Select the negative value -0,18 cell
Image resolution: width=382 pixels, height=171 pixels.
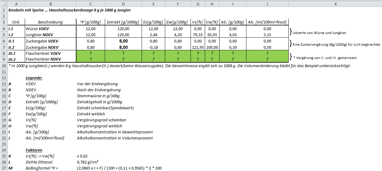point(153,47)
